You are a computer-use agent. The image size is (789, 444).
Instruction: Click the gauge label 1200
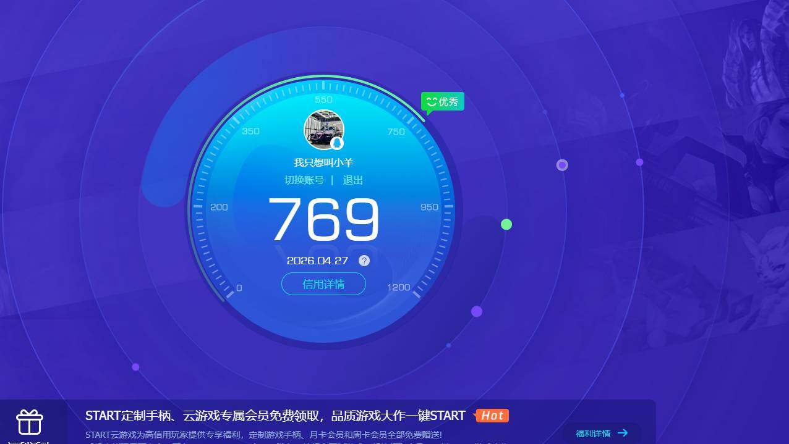click(x=398, y=287)
